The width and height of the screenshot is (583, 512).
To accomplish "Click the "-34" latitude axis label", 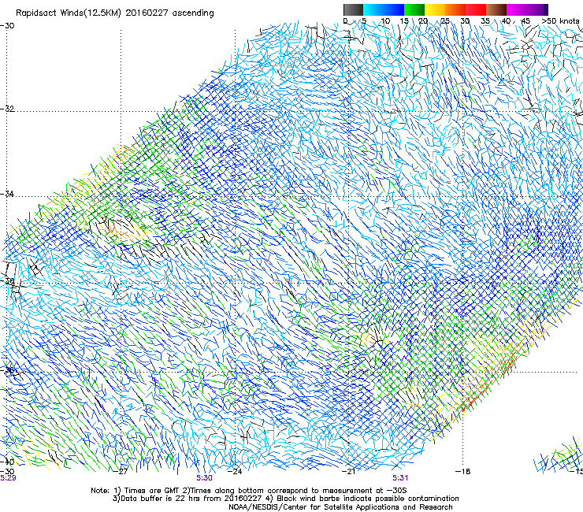I will [7, 194].
